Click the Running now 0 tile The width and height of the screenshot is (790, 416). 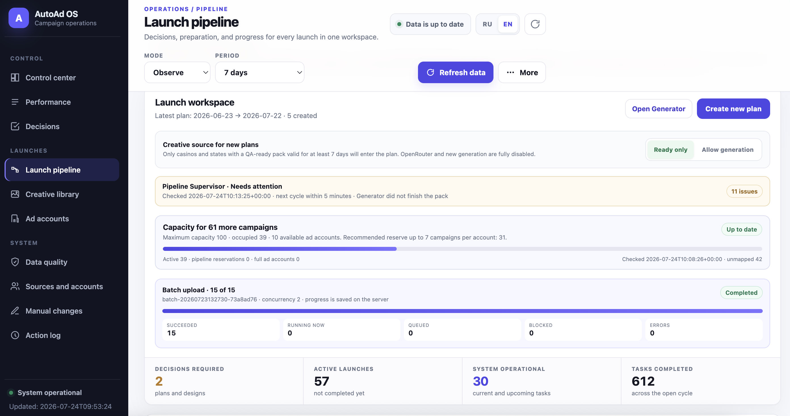342,329
